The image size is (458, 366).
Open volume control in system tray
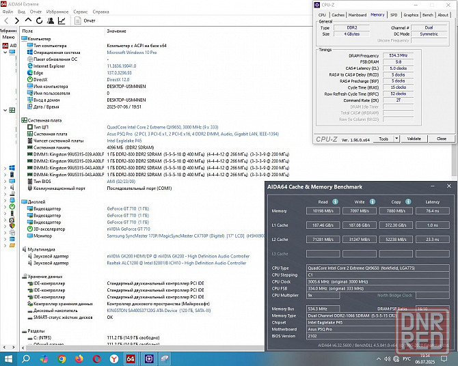pyautogui.click(x=387, y=359)
